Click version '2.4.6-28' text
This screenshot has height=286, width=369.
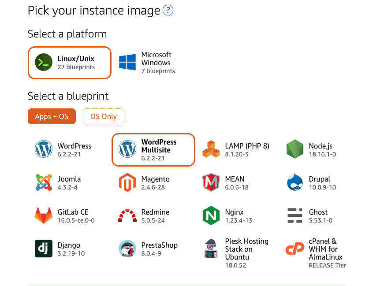[153, 187]
